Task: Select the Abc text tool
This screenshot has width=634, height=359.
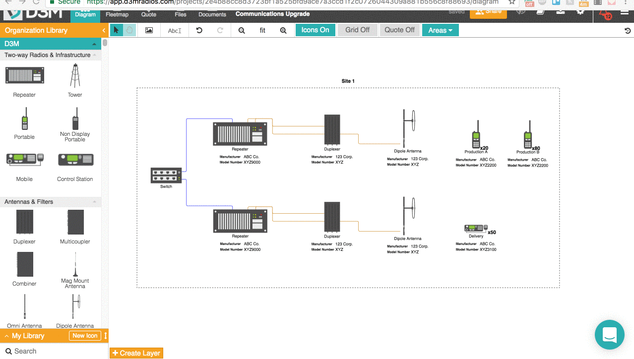Action: pyautogui.click(x=174, y=30)
